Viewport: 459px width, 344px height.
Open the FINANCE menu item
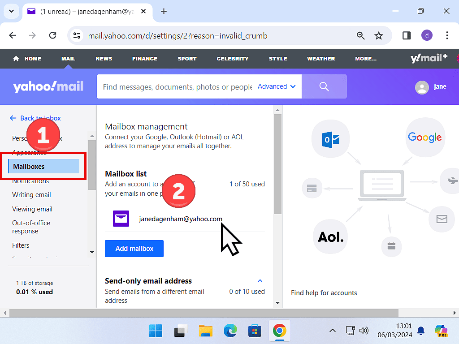point(145,59)
